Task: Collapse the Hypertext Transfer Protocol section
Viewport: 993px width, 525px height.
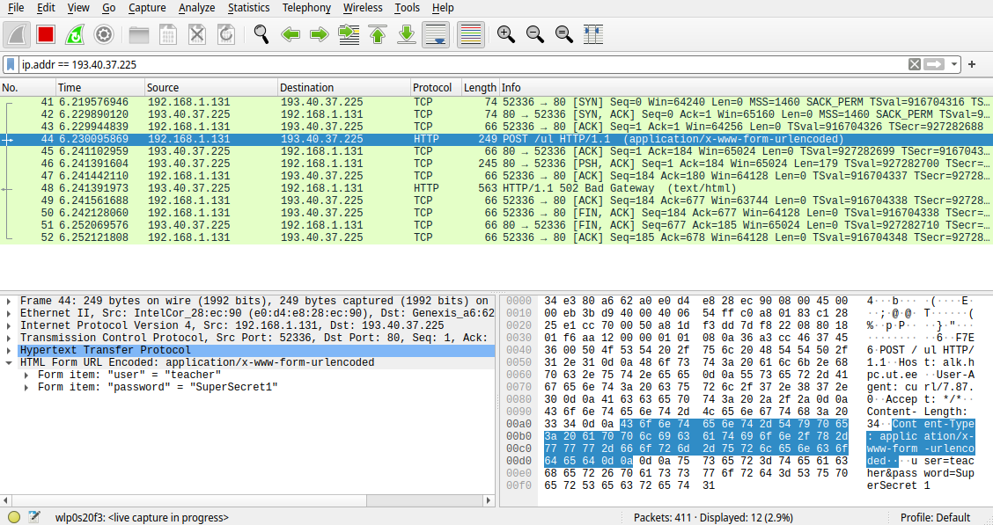Action: [x=8, y=349]
